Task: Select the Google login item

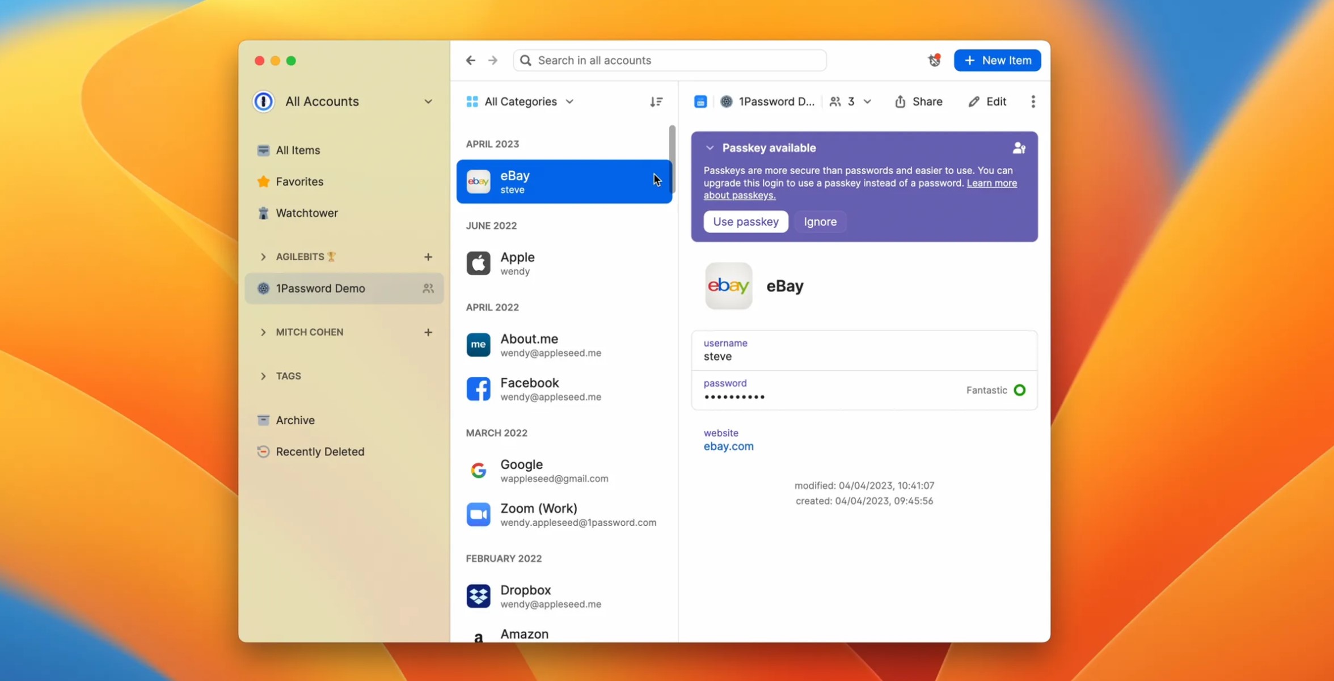Action: coord(564,471)
